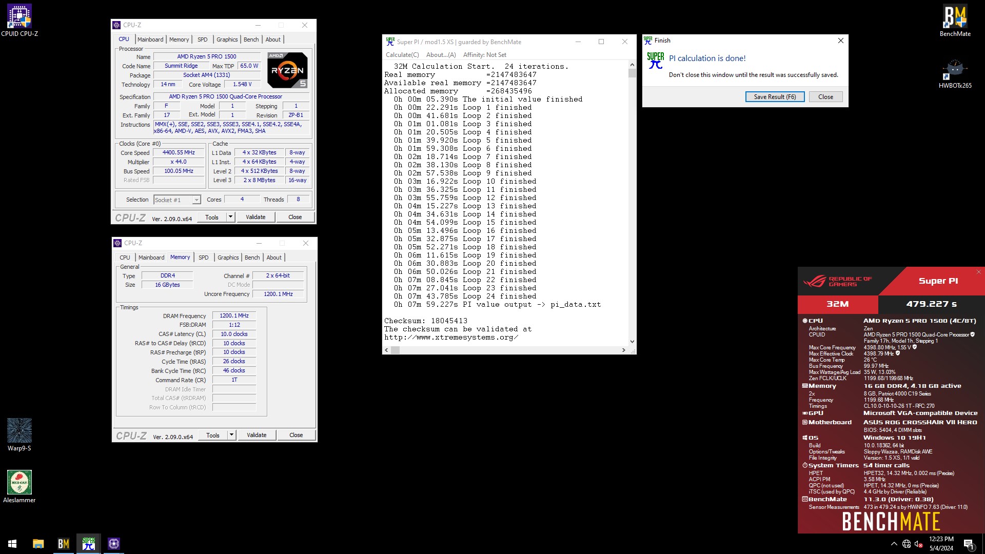The image size is (985, 554).
Task: Expand Tools dropdown arrow in lower CPU-Z
Action: click(x=231, y=435)
